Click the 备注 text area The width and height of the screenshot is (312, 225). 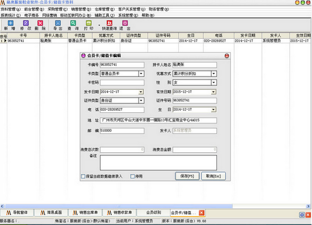point(159,163)
